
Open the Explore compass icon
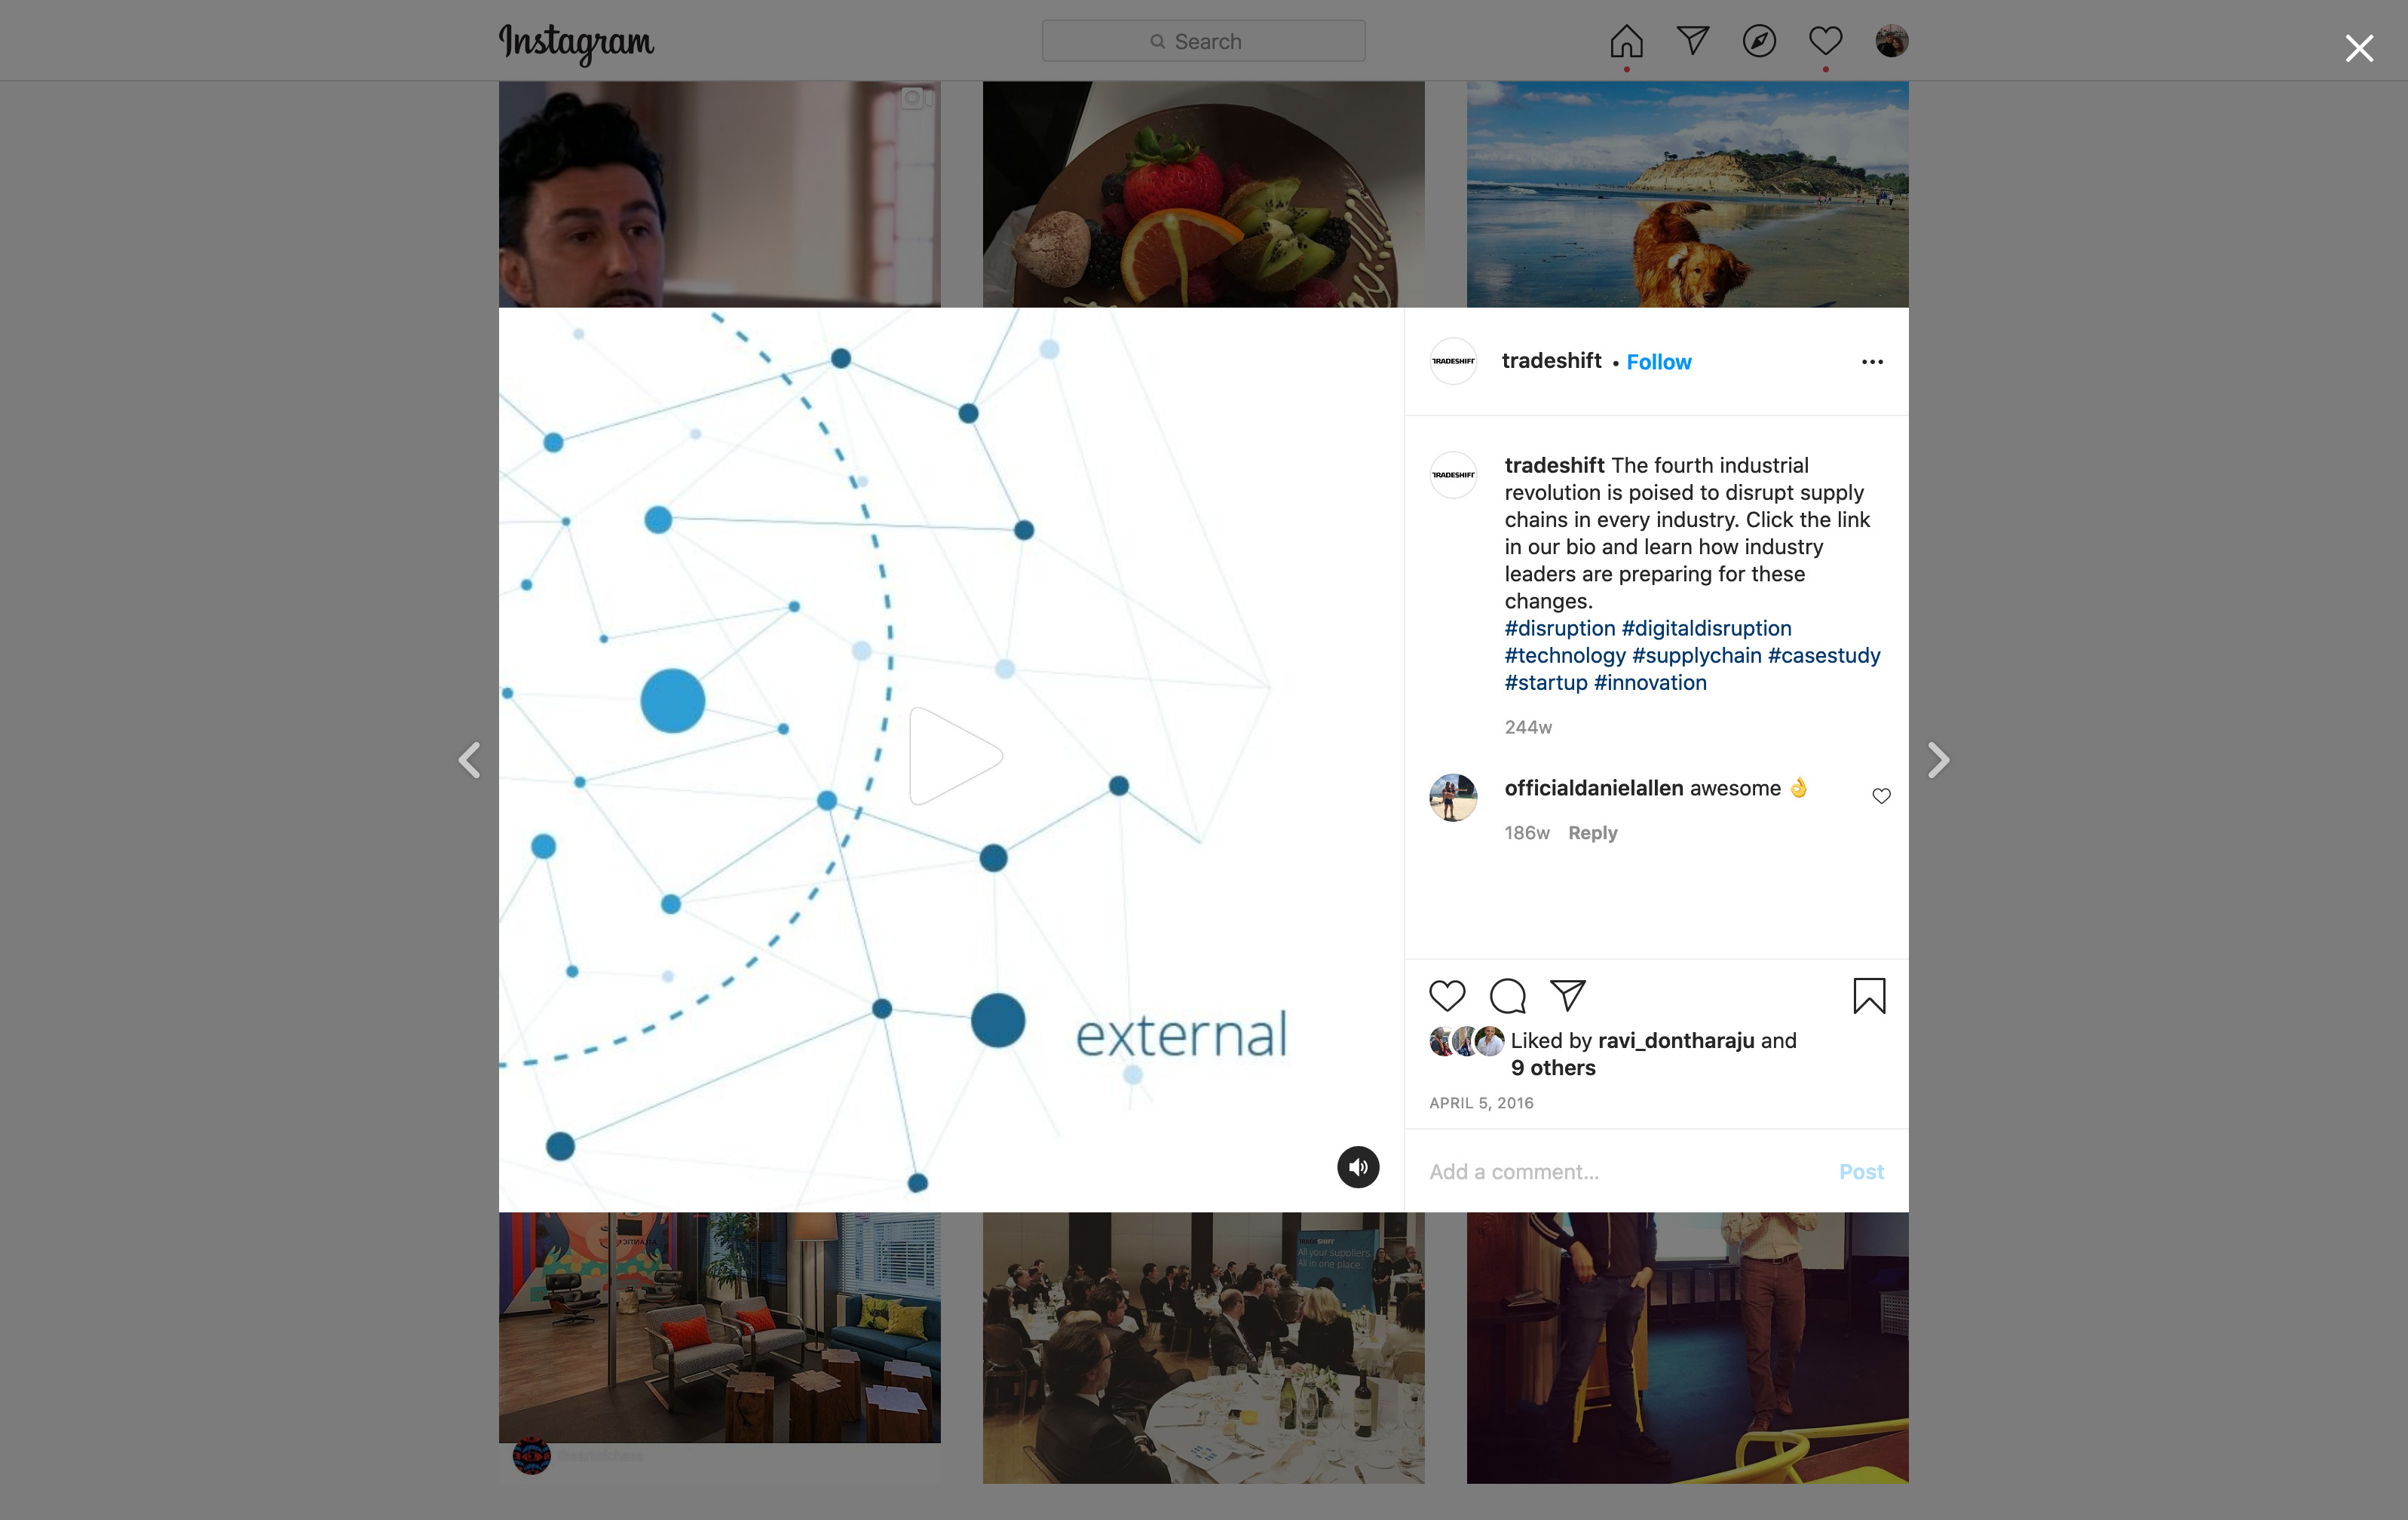(x=1759, y=41)
